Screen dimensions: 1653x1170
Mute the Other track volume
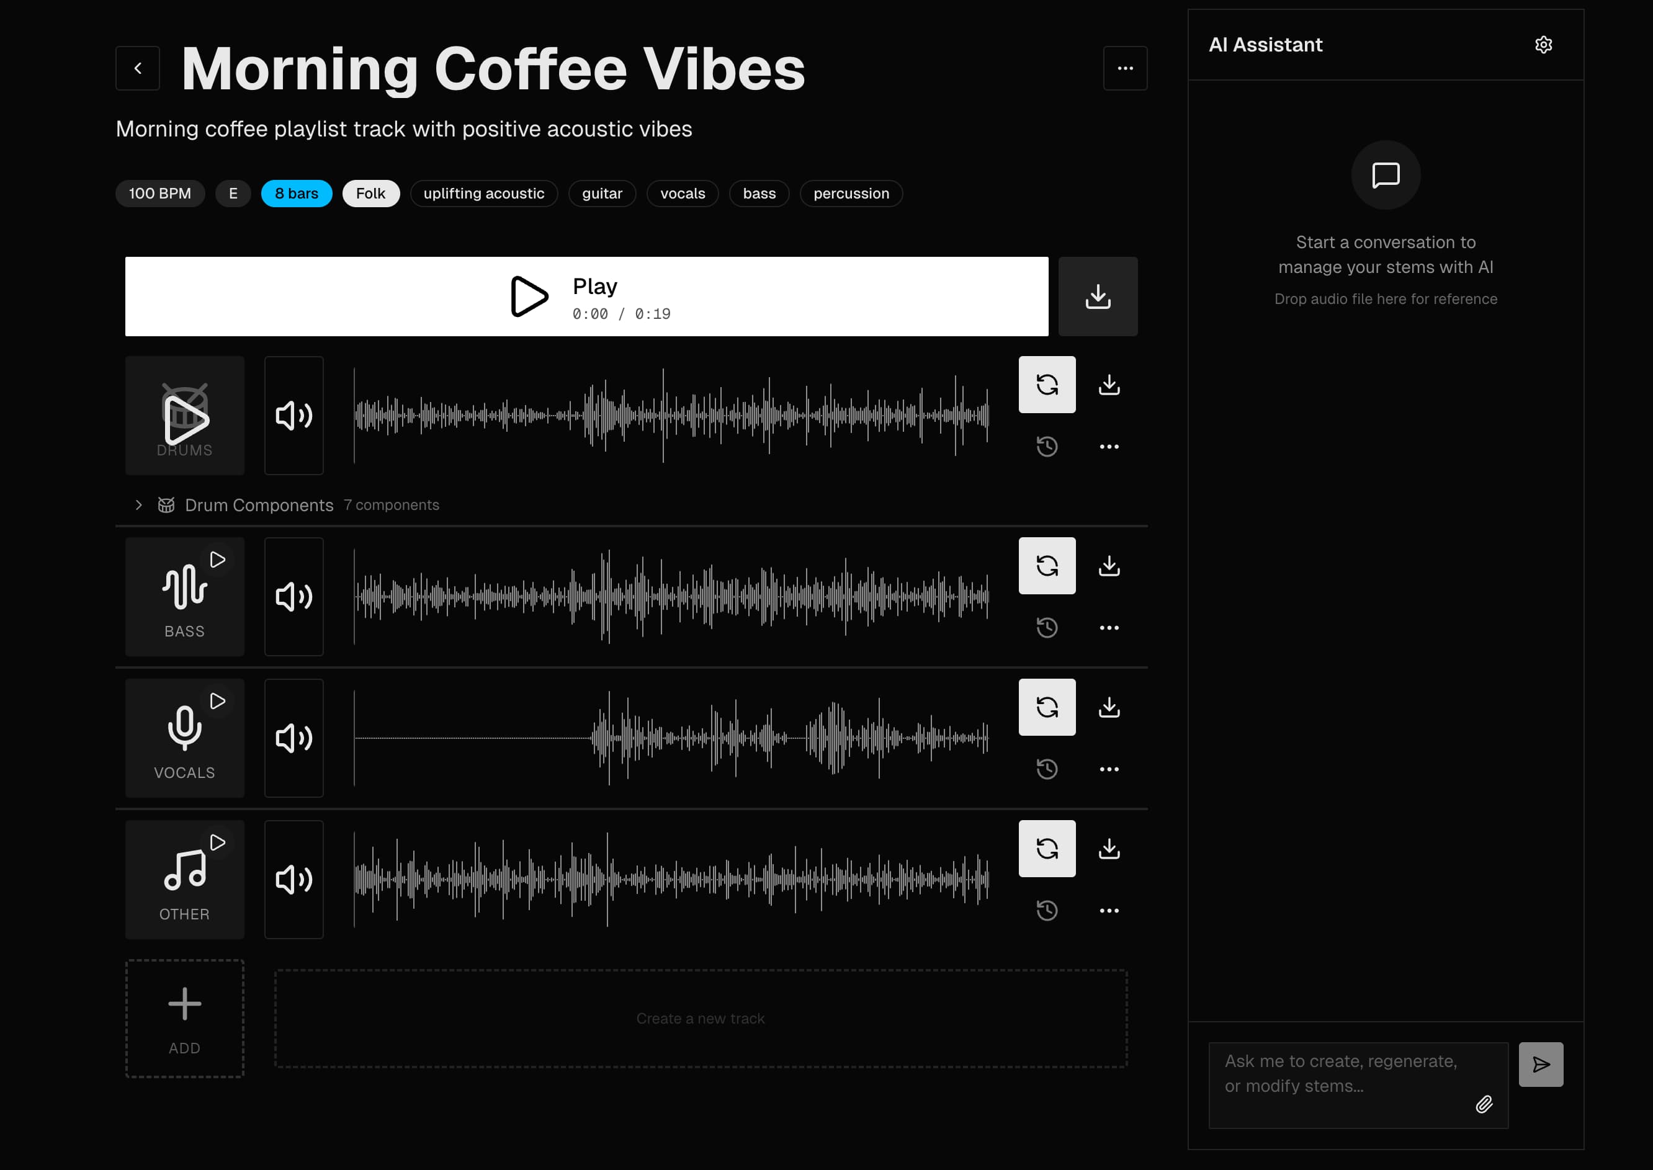pyautogui.click(x=294, y=879)
